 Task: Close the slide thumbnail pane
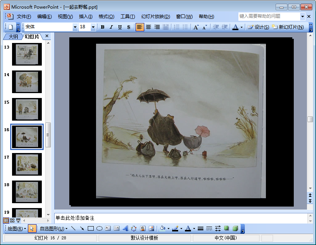(x=47, y=36)
